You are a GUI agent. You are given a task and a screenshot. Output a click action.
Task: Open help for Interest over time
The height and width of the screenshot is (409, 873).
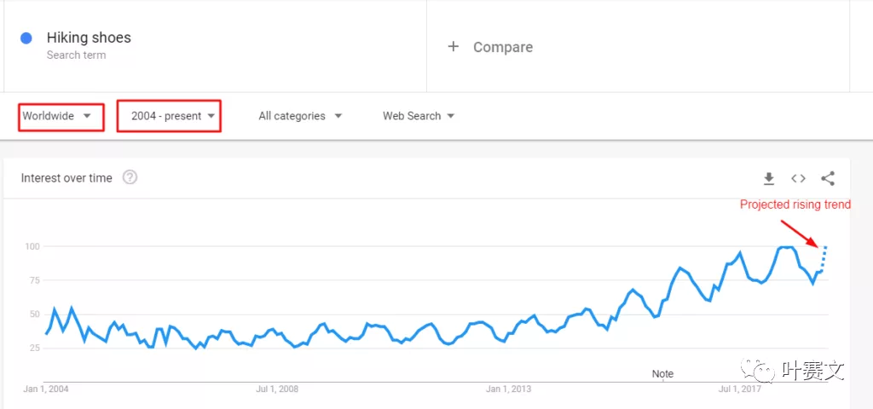(130, 177)
